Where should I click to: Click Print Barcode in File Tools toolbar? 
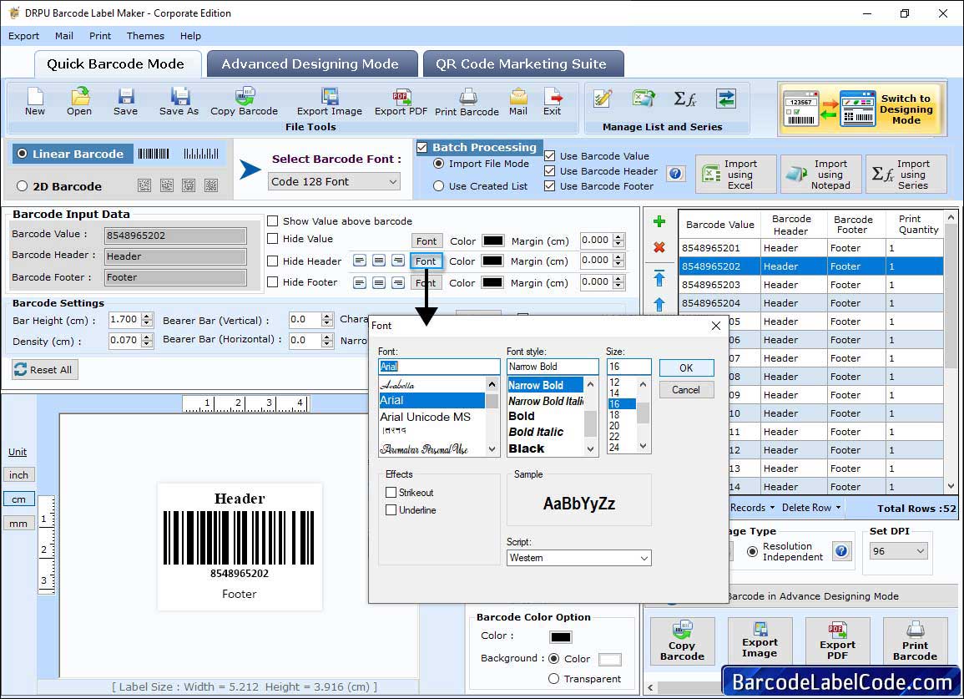[467, 102]
